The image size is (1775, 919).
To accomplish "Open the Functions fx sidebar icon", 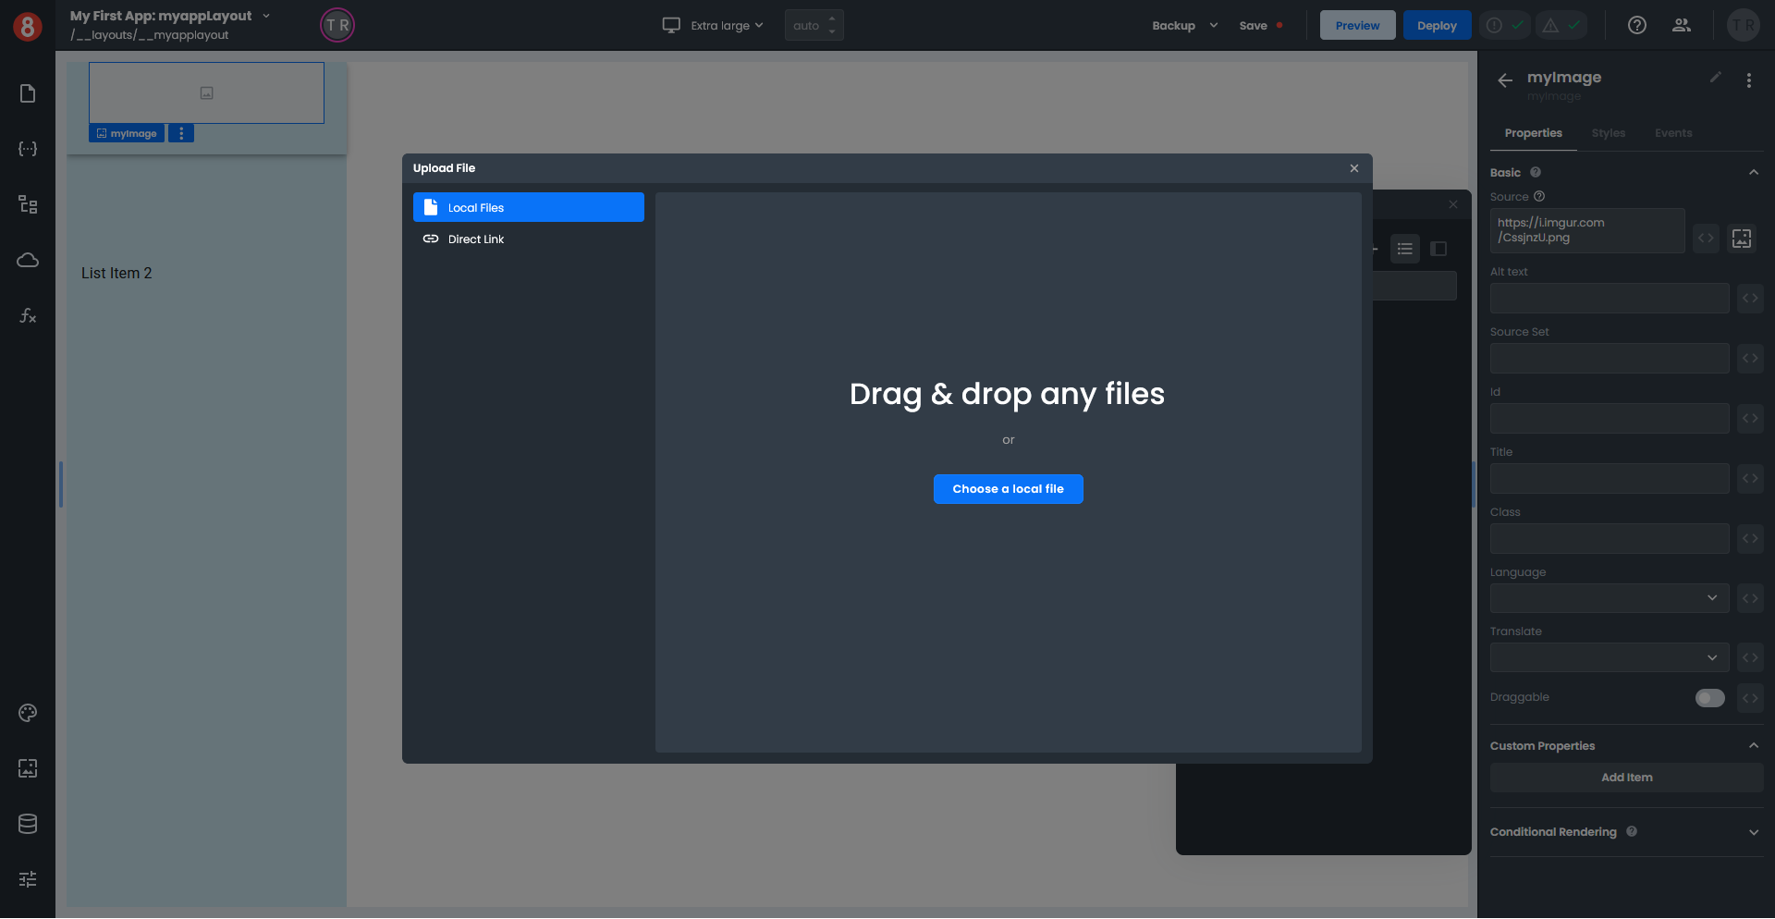I will [x=28, y=316].
